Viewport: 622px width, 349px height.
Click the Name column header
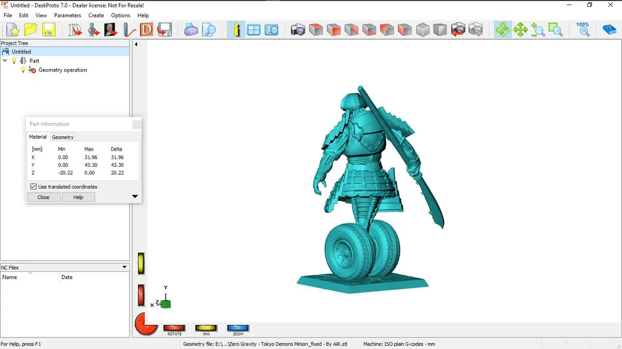30,277
